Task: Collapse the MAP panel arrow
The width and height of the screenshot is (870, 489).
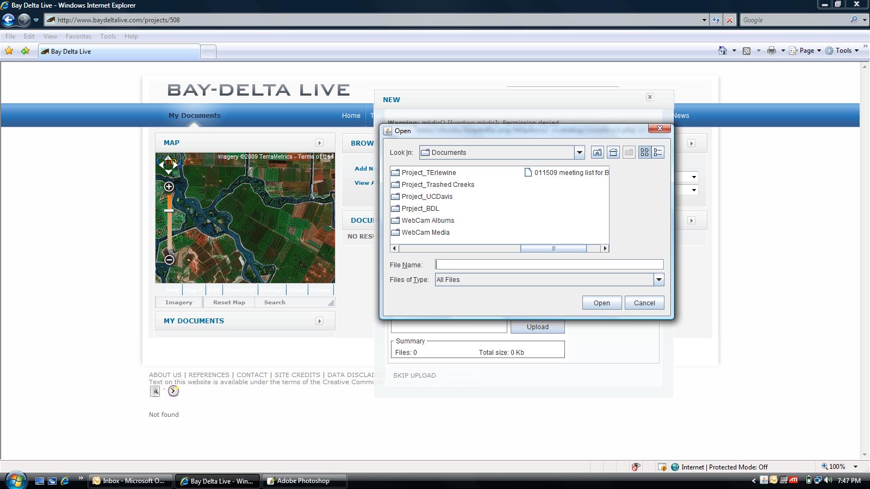Action: 319,143
